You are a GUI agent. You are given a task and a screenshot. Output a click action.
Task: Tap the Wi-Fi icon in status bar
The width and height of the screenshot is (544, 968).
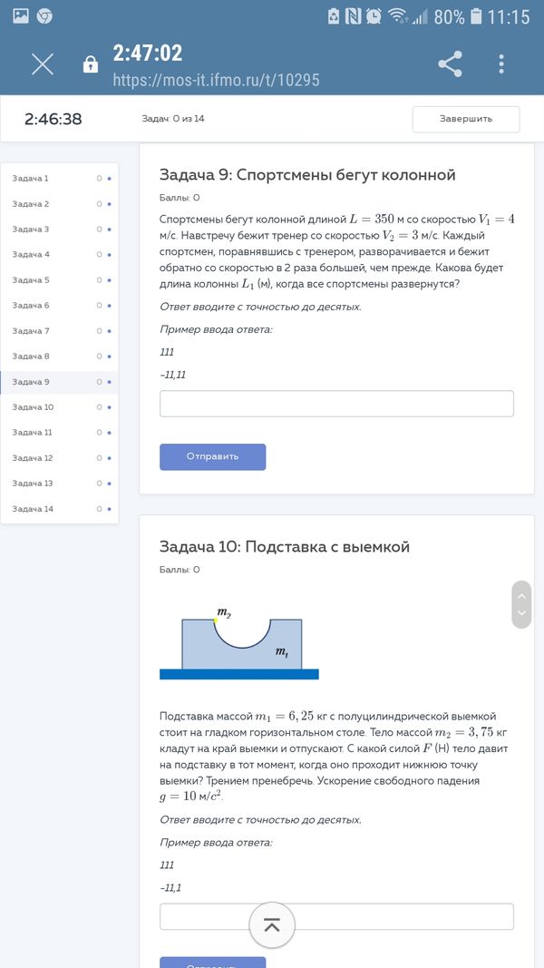[397, 16]
